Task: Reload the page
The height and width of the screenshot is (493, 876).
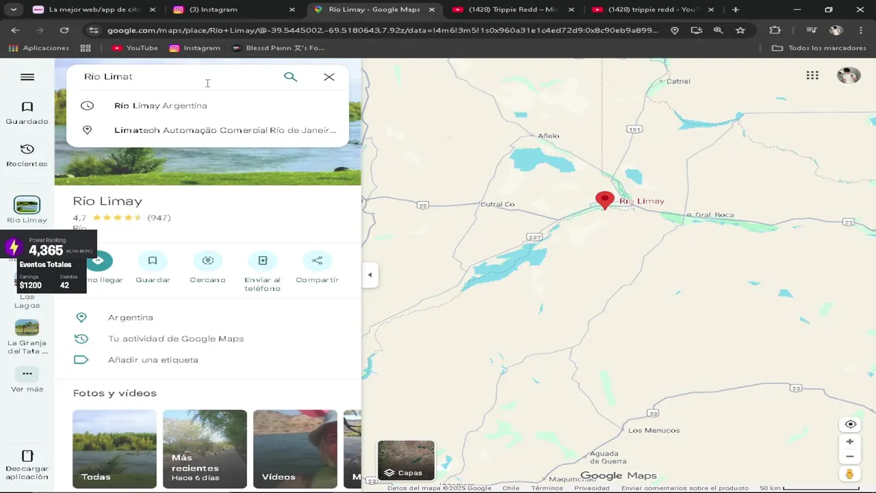Action: (64, 30)
